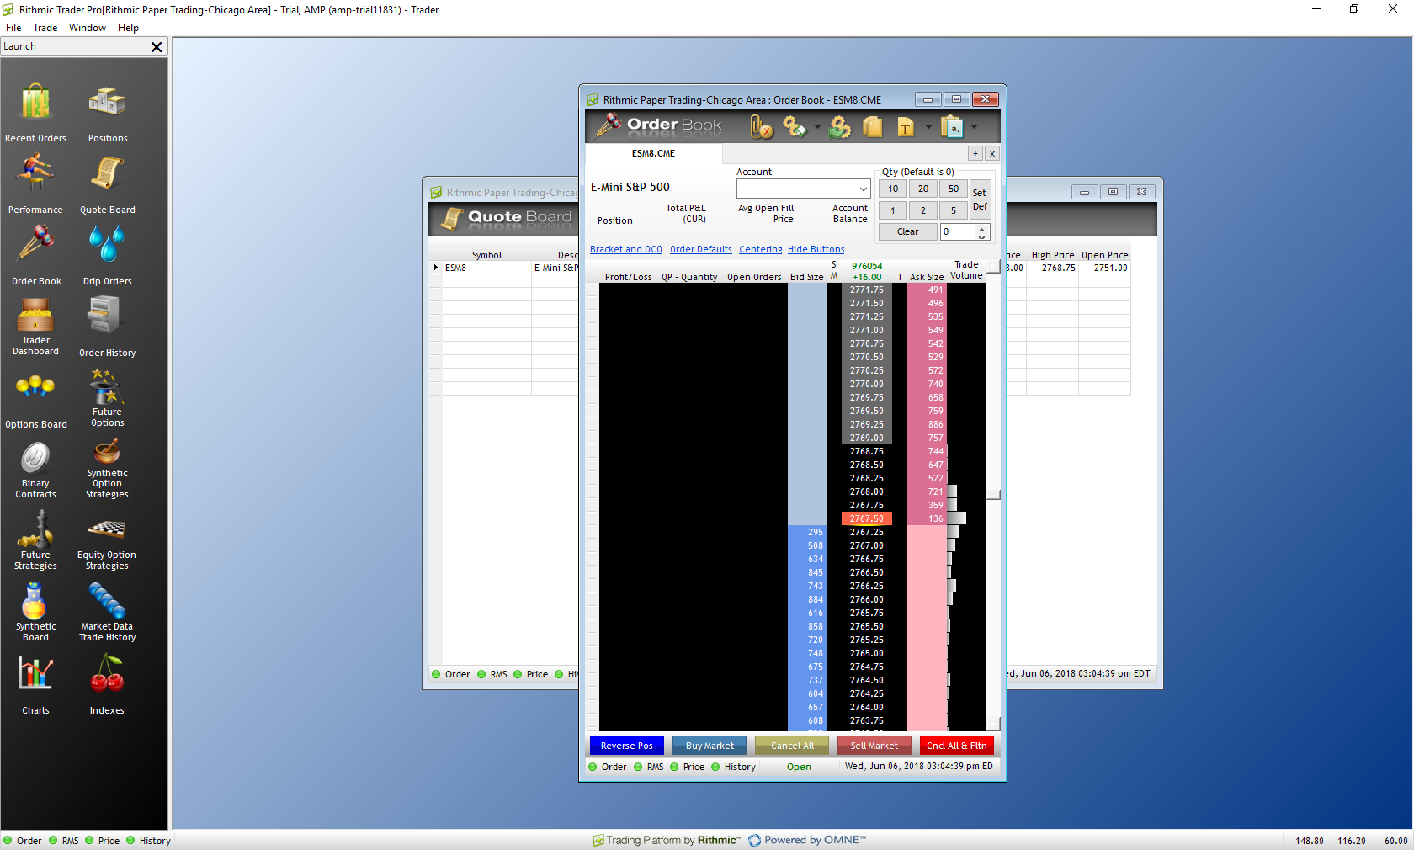Screen dimensions: 1414x850
Task: Click the Hide Buttons link
Action: click(x=816, y=249)
